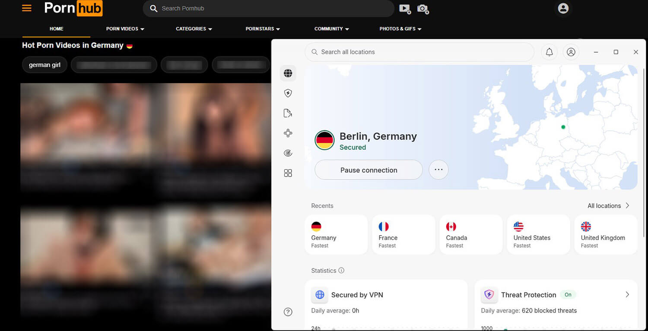Viewport: 648px width, 331px height.
Task: Click the globe icon on Secured by VPN card
Action: click(x=320, y=295)
